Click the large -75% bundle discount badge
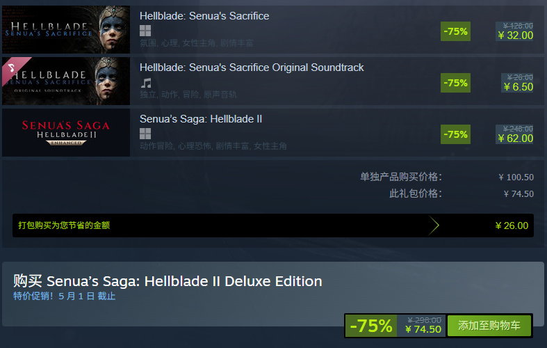This screenshot has width=547, height=348. tap(371, 325)
